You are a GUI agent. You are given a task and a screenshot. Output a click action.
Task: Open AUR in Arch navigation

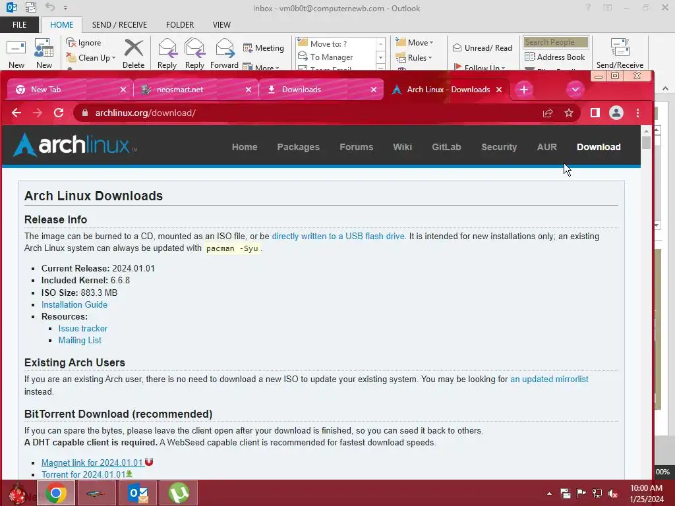tap(546, 147)
